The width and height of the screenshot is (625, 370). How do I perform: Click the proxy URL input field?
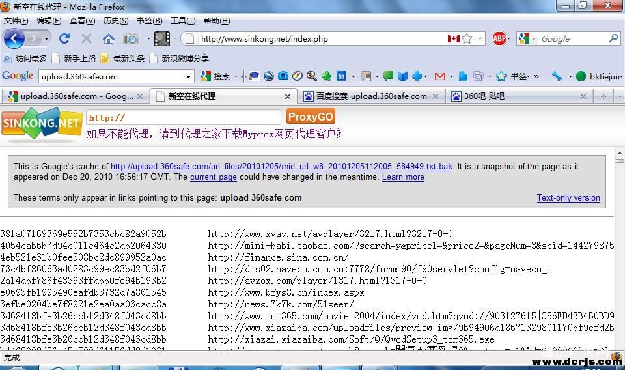point(184,118)
